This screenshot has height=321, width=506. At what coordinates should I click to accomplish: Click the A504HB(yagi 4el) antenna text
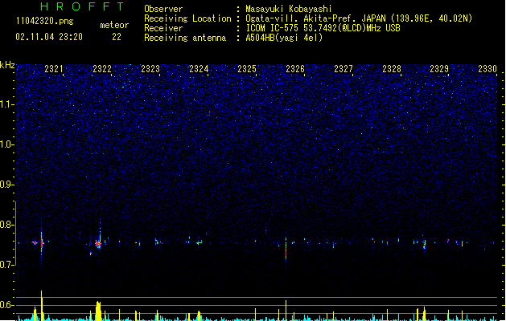(x=284, y=38)
